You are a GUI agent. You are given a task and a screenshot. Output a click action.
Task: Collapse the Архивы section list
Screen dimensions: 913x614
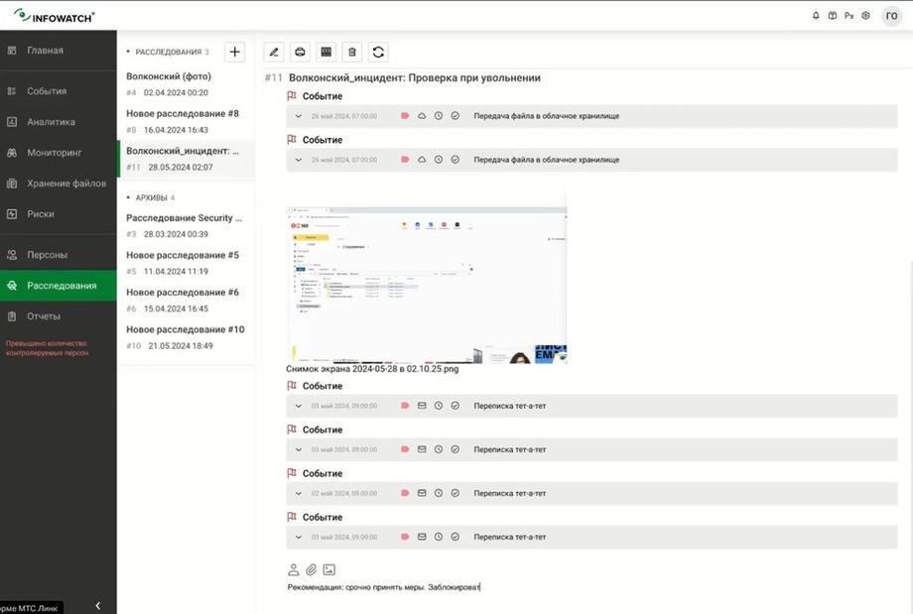click(128, 197)
